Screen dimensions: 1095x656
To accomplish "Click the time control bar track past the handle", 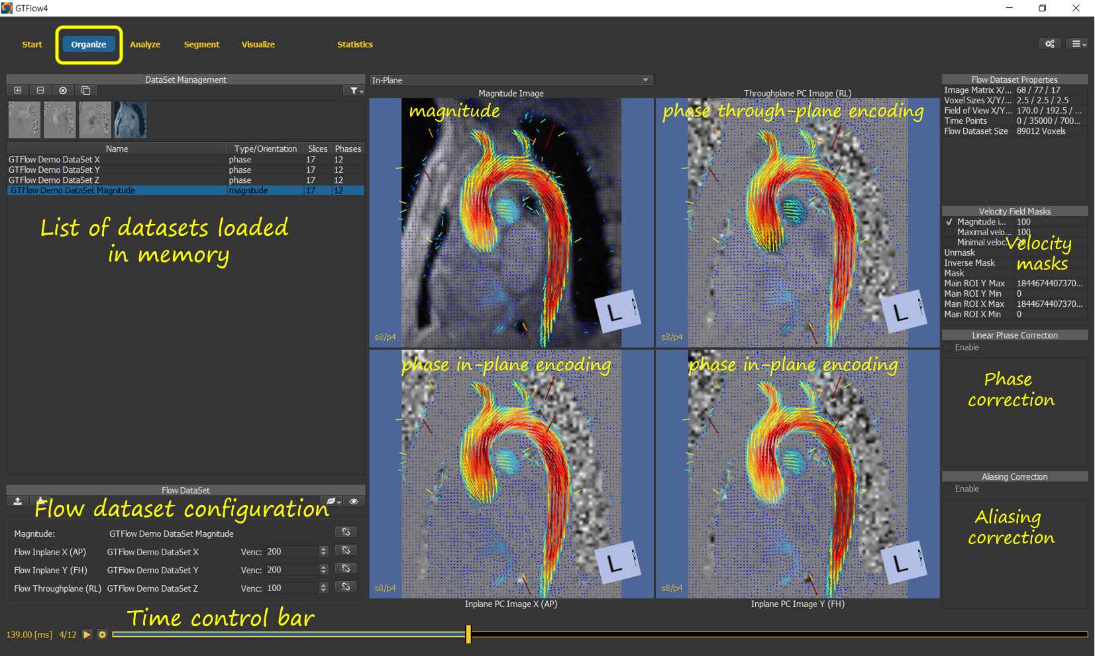I will pyautogui.click(x=780, y=634).
